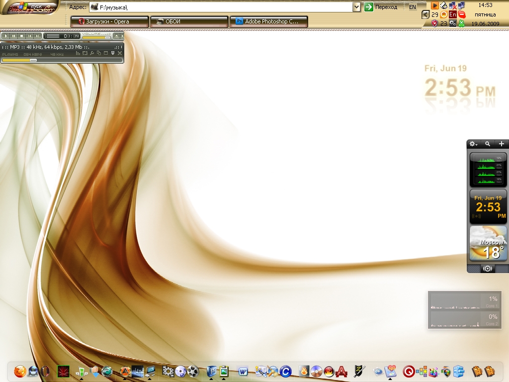
Task: Click the Переход go button
Action: tap(381, 7)
